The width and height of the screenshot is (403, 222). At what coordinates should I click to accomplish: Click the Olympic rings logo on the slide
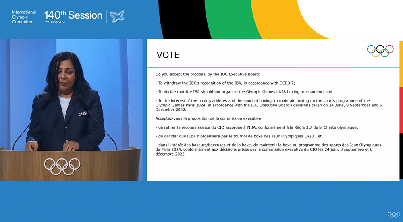pyautogui.click(x=380, y=51)
